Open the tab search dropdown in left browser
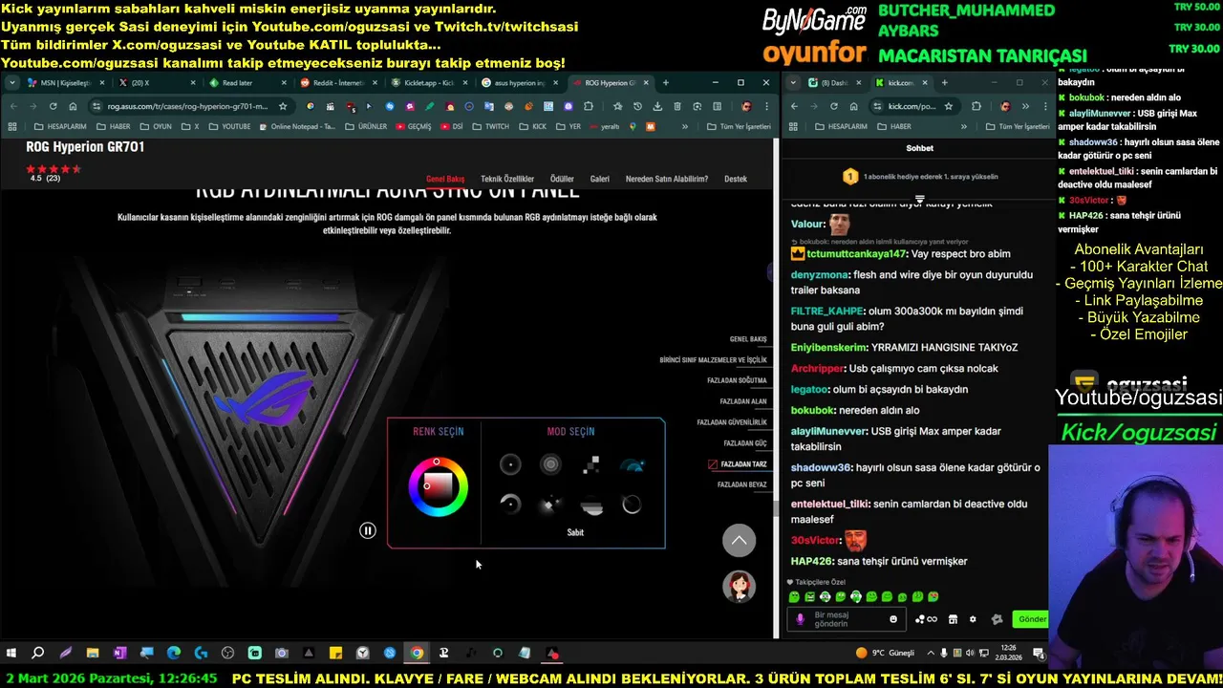This screenshot has width=1223, height=688. click(12, 83)
